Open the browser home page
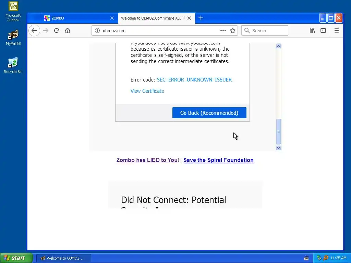 tap(68, 30)
